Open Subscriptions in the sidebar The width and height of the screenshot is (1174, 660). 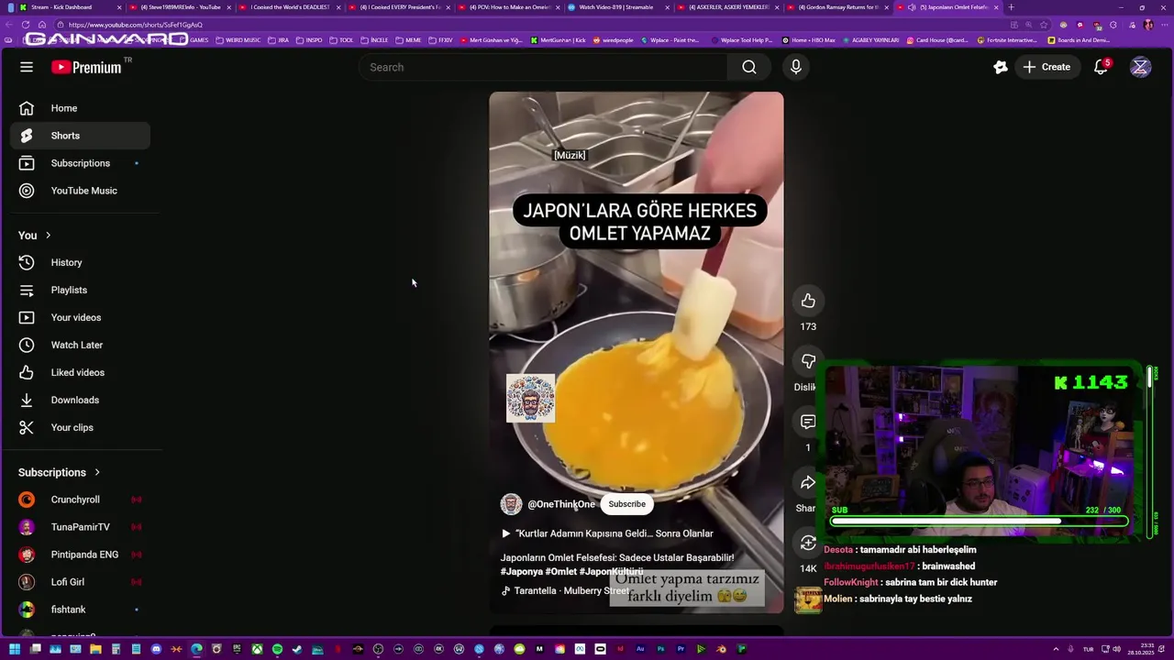(x=81, y=163)
